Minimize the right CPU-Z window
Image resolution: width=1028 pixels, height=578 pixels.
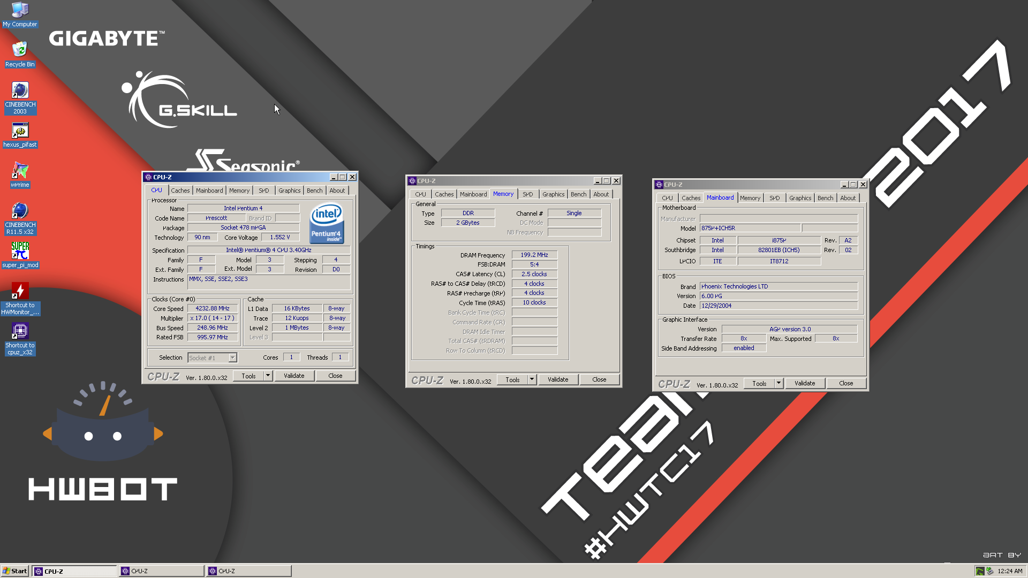pyautogui.click(x=844, y=185)
